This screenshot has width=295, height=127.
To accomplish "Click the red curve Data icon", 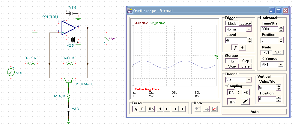I will click(214, 109).
